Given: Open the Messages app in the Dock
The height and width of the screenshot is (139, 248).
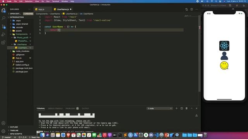Looking at the screenshot, I should point(94,135).
